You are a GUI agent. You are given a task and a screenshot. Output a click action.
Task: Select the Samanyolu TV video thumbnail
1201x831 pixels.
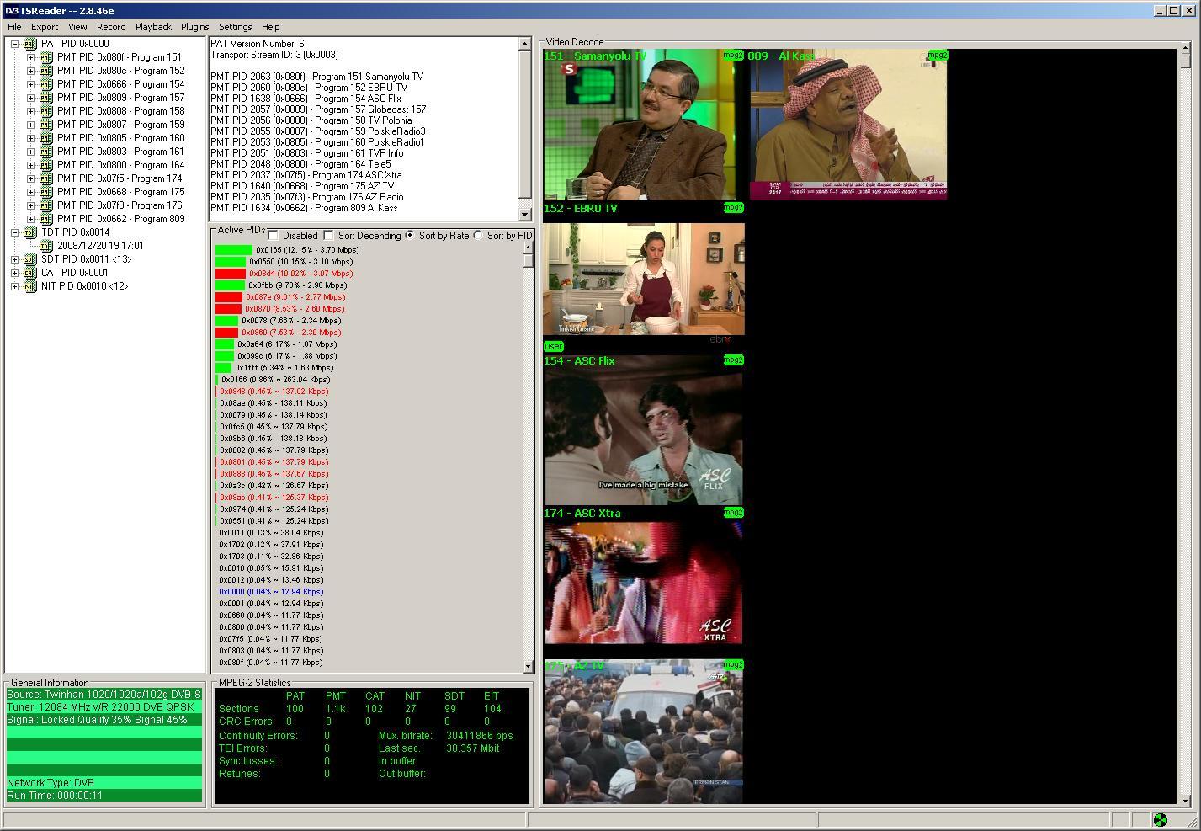pos(644,125)
